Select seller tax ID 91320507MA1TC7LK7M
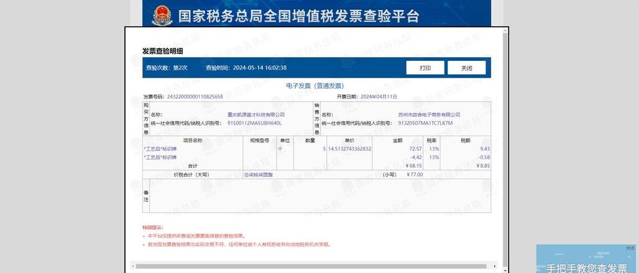Viewport: 639px width, 273px height. click(x=425, y=123)
